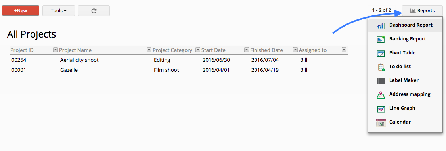
Task: Open the Assigned to column dropdown
Action: pyautogui.click(x=344, y=50)
